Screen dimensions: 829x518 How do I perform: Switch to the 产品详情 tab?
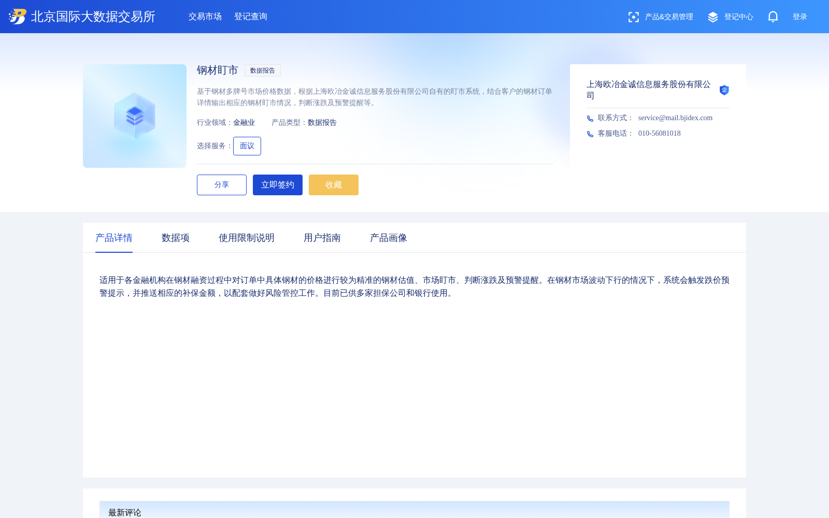[114, 238]
